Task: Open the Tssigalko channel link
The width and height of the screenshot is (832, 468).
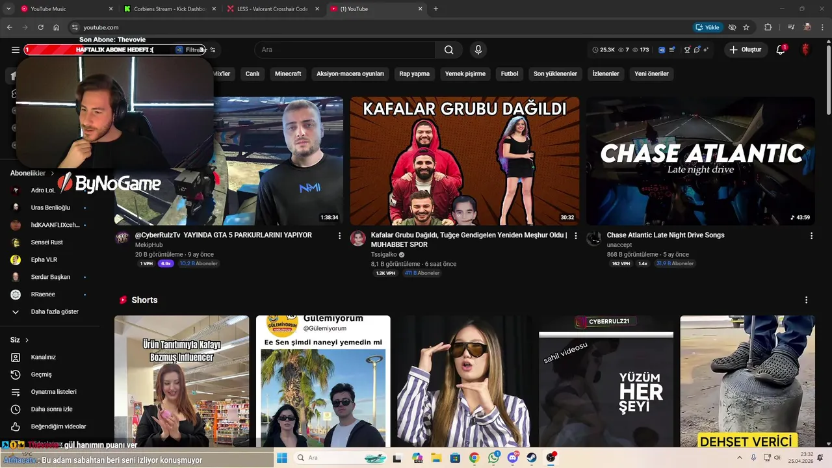Action: point(383,255)
